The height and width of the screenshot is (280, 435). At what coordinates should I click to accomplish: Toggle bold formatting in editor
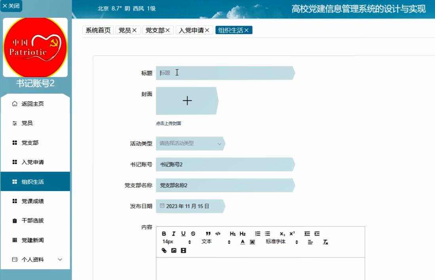(164, 234)
